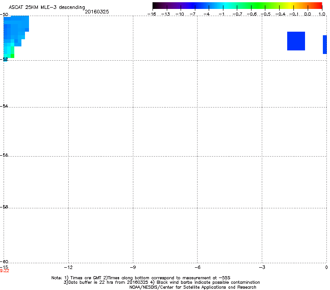Click the longitude label '-9'

tap(132, 267)
